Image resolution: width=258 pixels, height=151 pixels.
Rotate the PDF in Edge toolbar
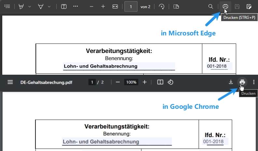coord(162,6)
